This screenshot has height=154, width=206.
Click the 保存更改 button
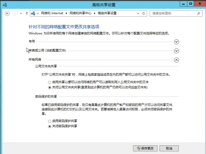(x=145, y=148)
